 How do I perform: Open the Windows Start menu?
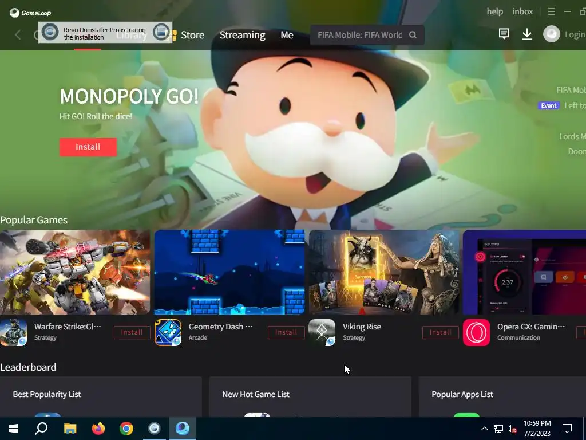coord(14,429)
